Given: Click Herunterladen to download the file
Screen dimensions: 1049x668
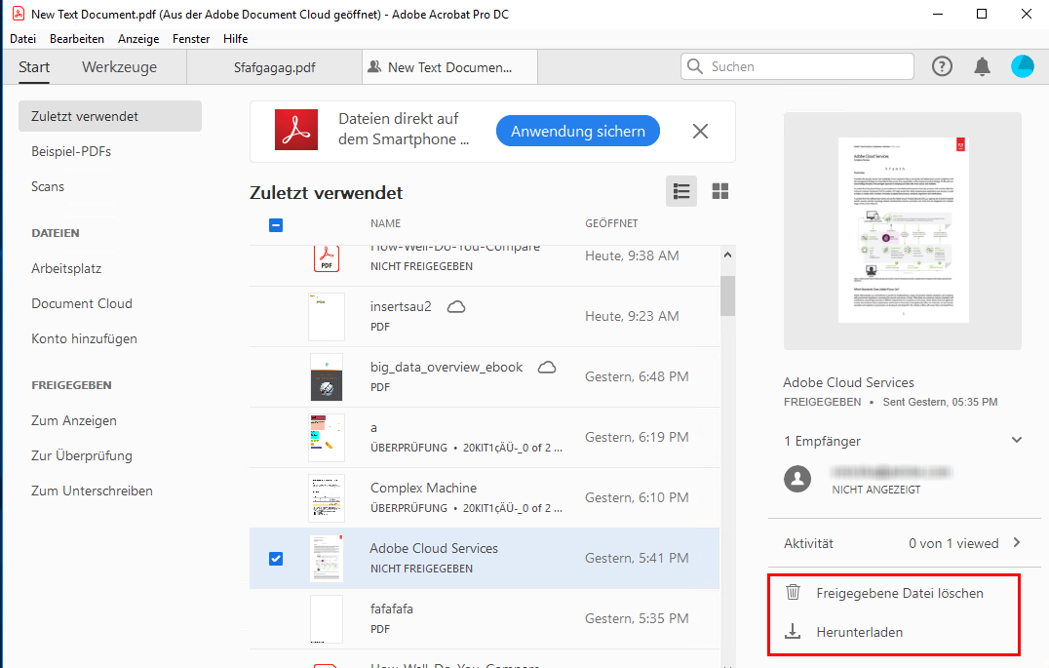Looking at the screenshot, I should pos(860,632).
